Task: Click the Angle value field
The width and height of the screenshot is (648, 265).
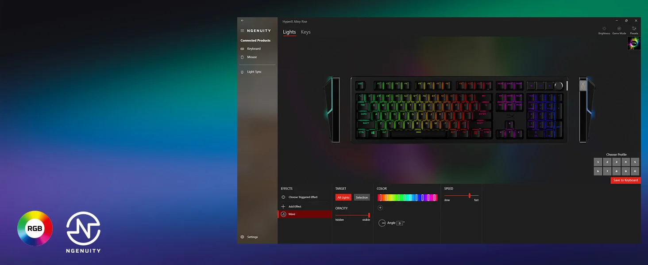Action: pos(399,223)
